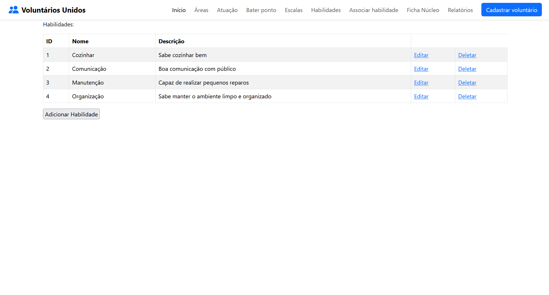This screenshot has height=295, width=549.
Task: Click the Voluntários Unidos logo icon
Action: point(13,9)
